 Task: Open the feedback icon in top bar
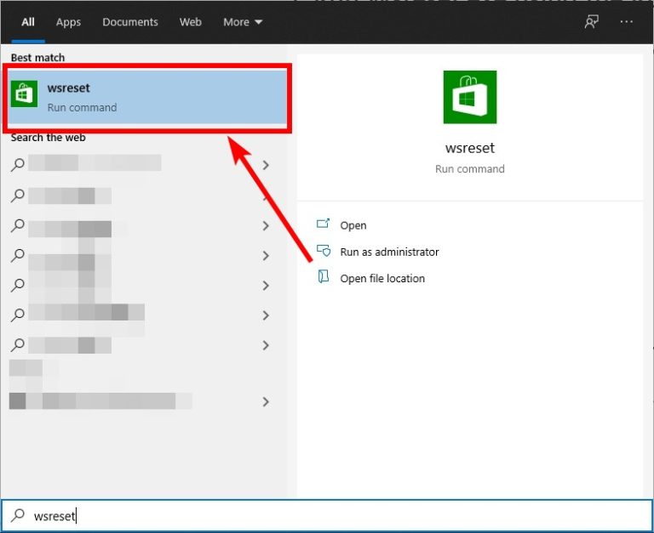(592, 21)
